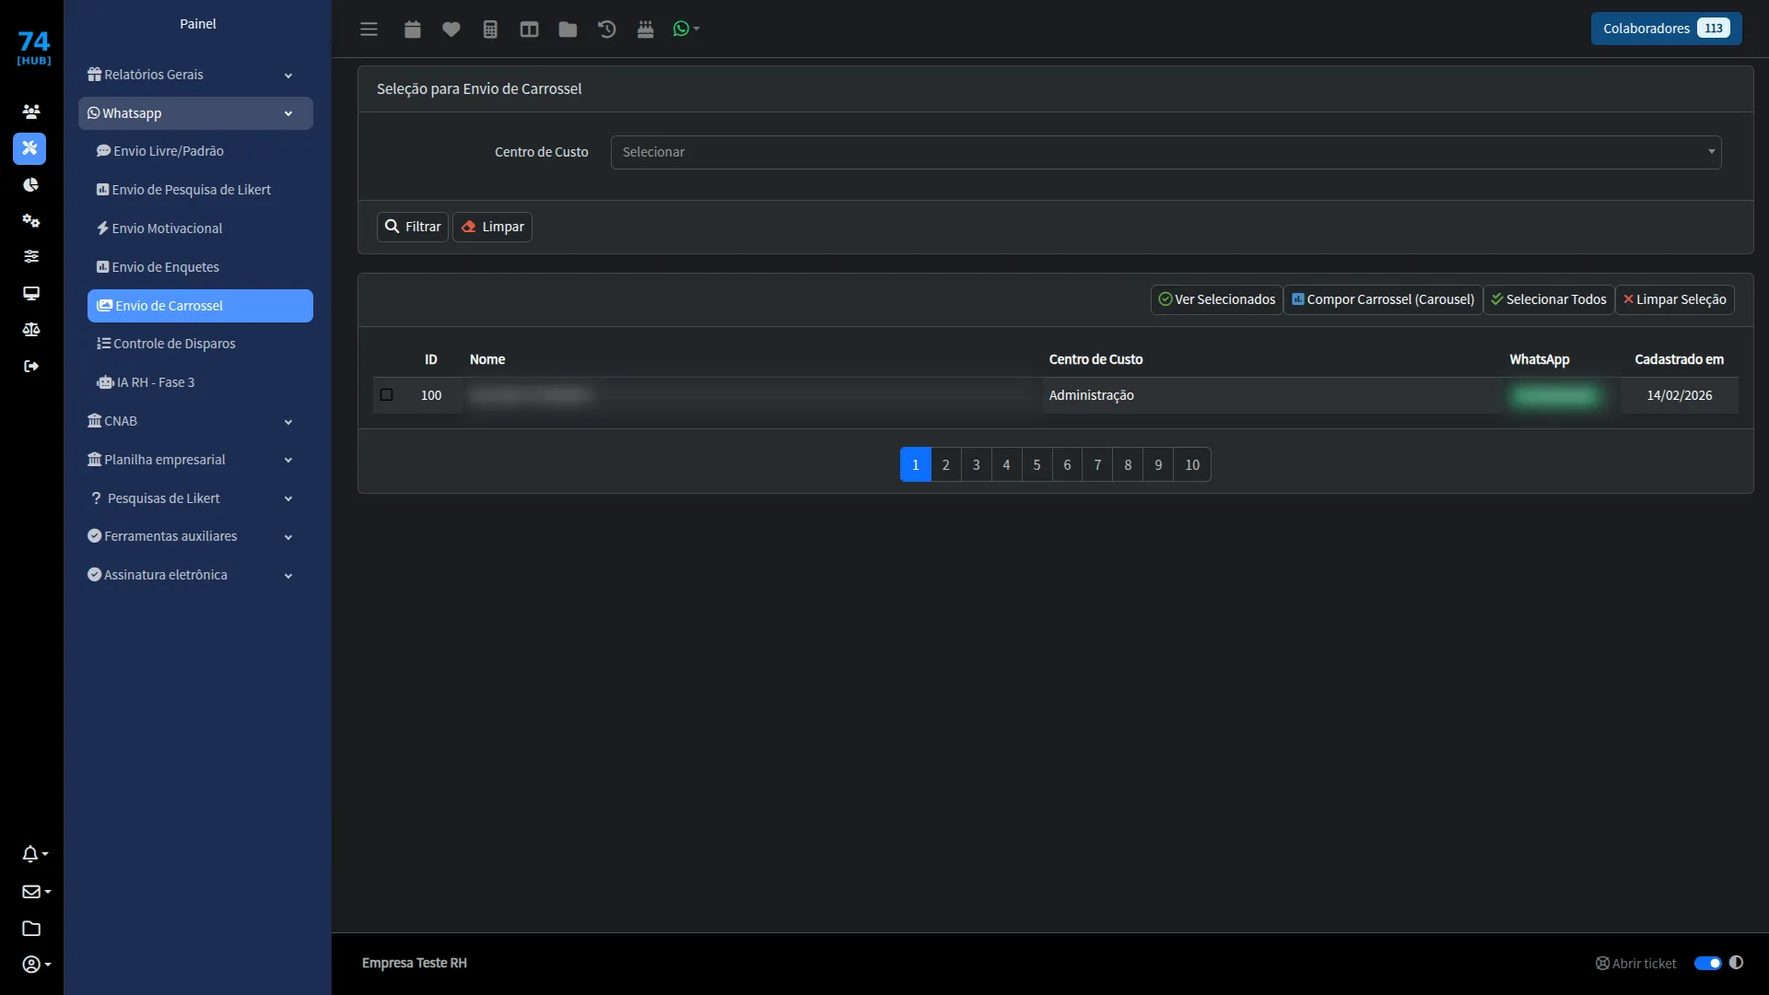Open the calculator icon in toolbar
This screenshot has width=1769, height=995.
pyautogui.click(x=490, y=29)
